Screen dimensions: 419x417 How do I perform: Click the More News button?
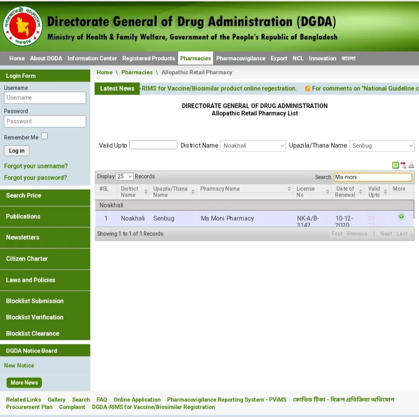coord(24,382)
